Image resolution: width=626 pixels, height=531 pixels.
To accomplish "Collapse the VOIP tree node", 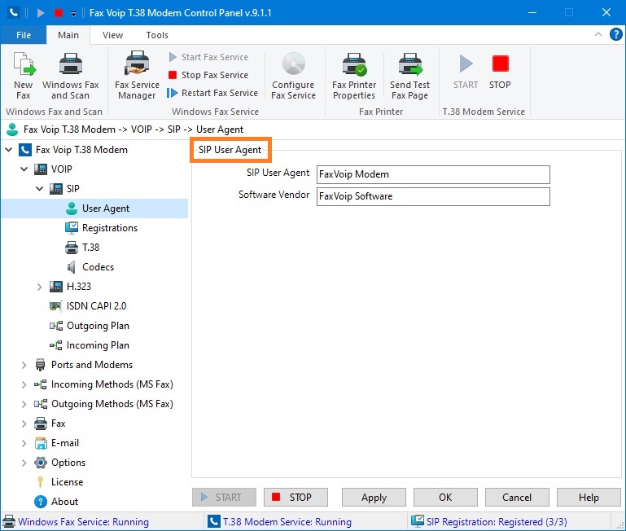I will (x=24, y=169).
